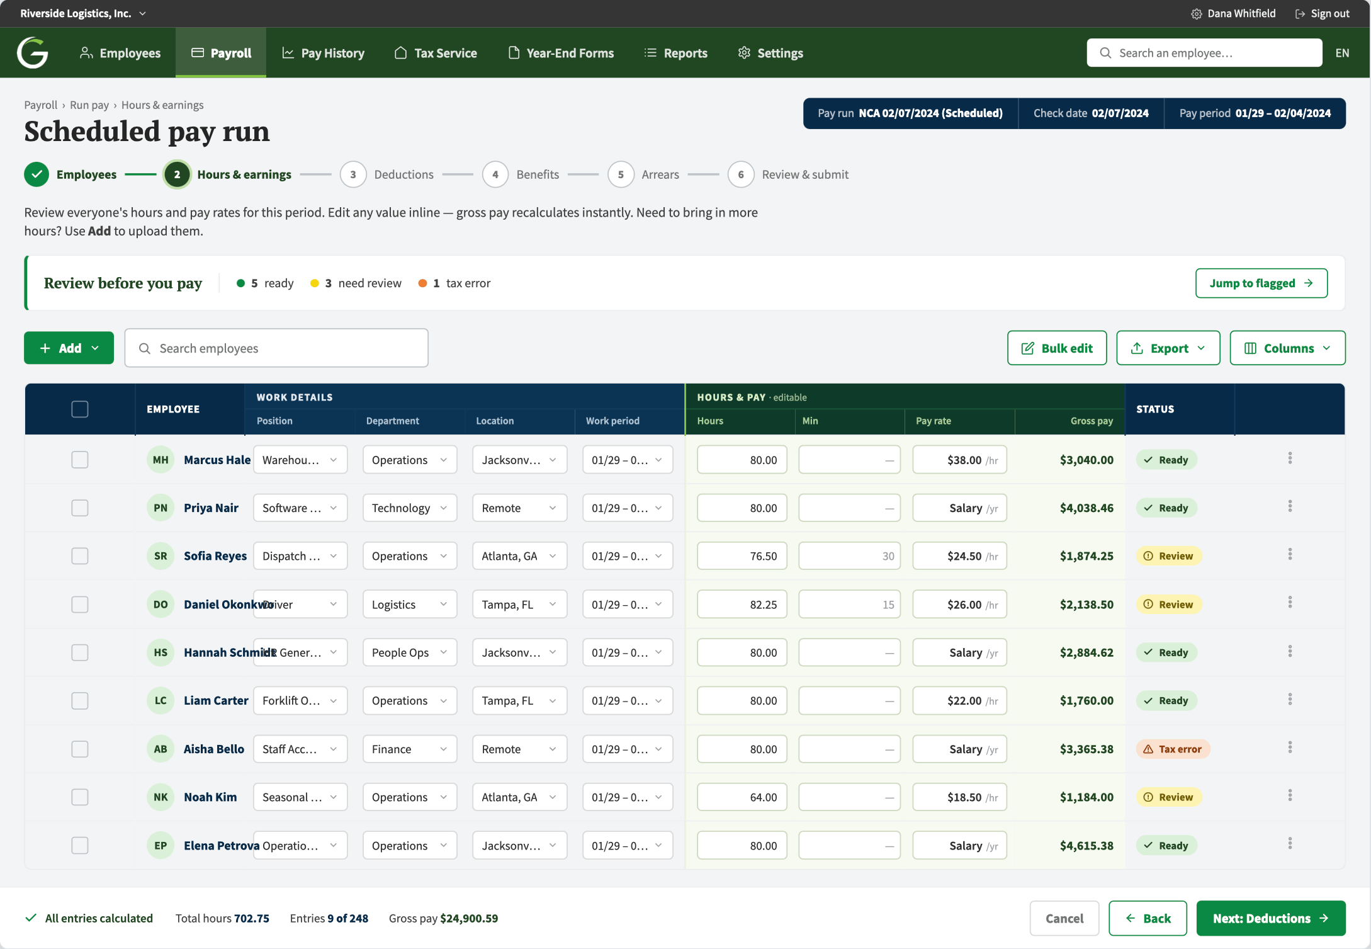Viewport: 1371px width, 949px height.
Task: Open row options for Elena Petrova
Action: click(1290, 844)
